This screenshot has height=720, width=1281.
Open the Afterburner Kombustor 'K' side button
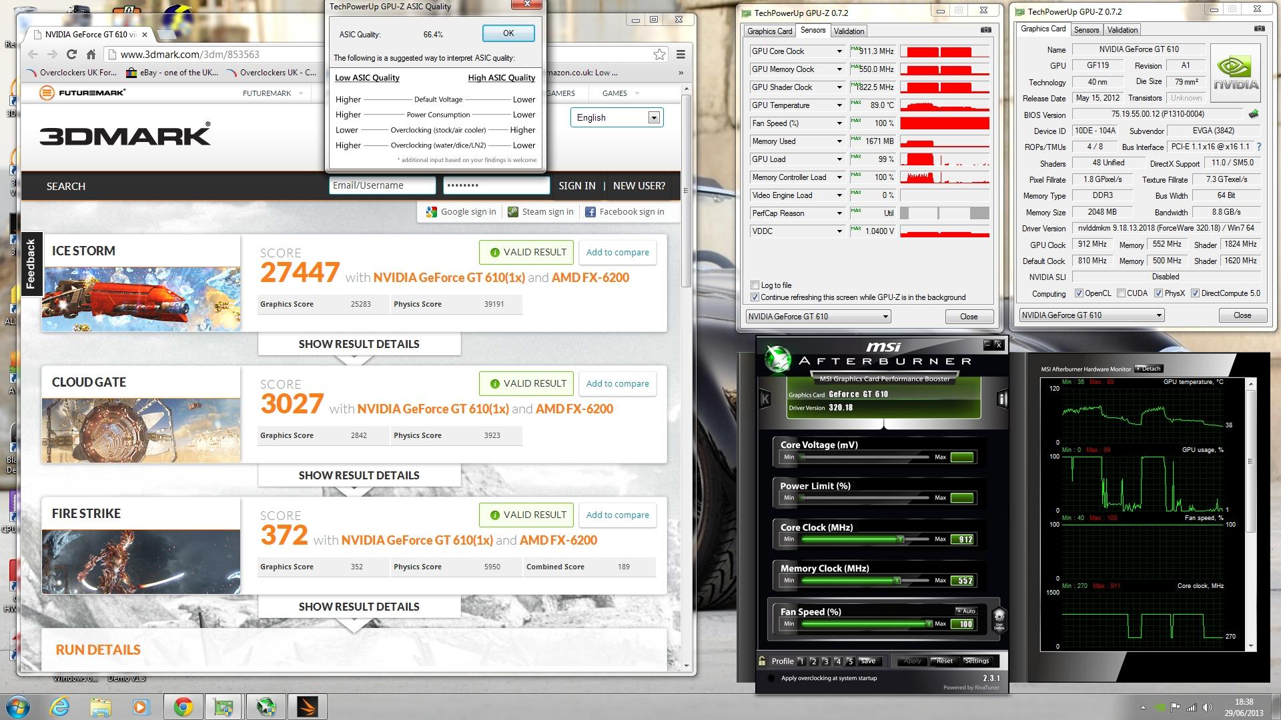coord(765,399)
